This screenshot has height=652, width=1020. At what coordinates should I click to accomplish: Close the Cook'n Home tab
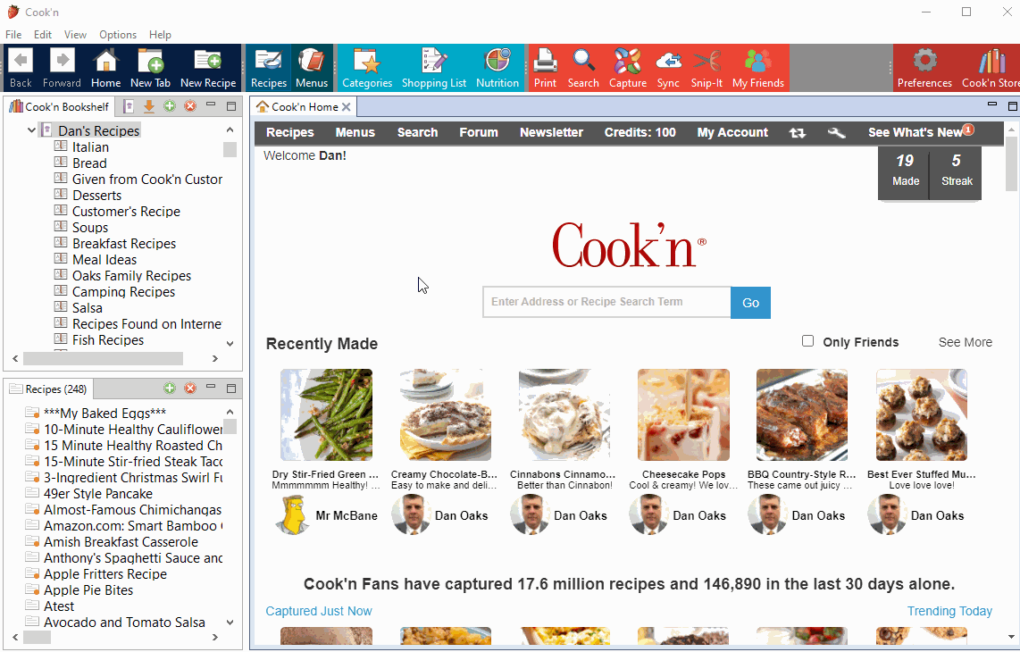point(346,106)
